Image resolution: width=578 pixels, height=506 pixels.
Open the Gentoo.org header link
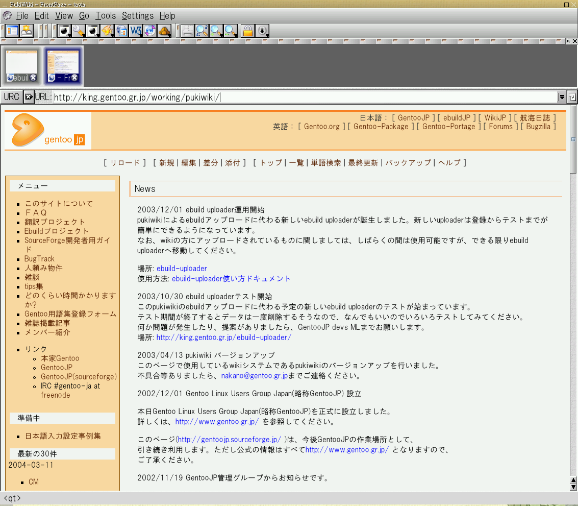click(322, 127)
